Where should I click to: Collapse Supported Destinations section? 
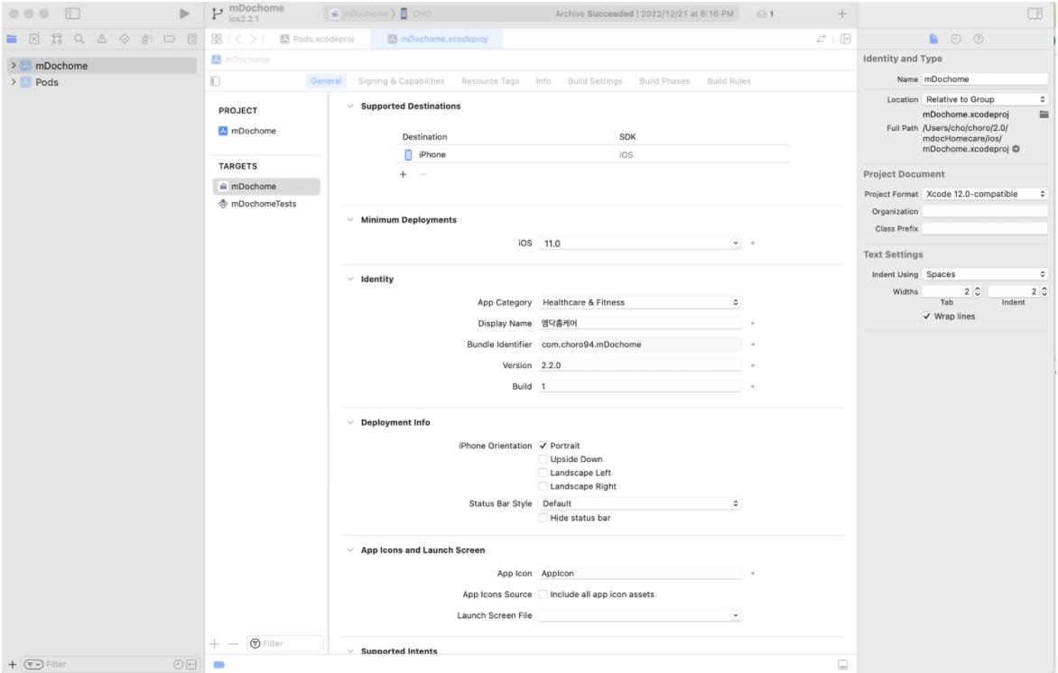coord(350,106)
